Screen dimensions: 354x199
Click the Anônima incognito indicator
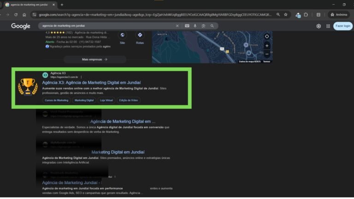coord(339,15)
